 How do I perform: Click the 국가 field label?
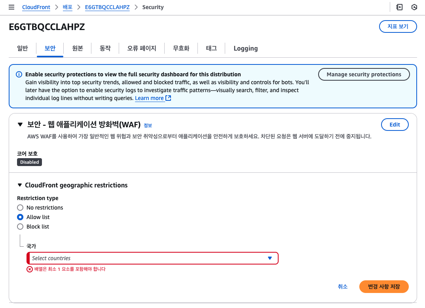coord(31,246)
